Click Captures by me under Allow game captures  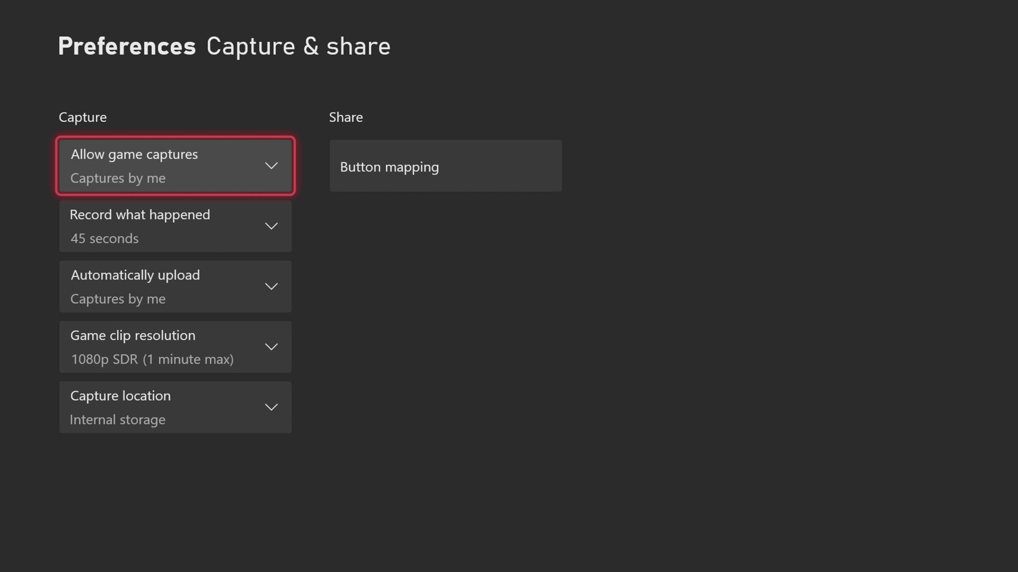[x=118, y=178]
